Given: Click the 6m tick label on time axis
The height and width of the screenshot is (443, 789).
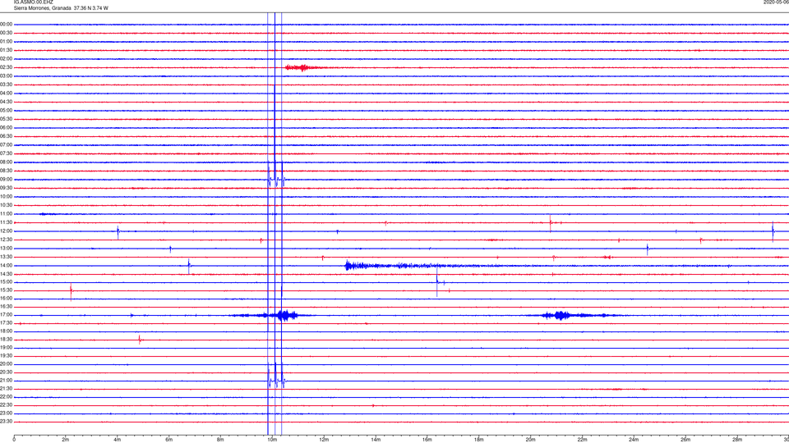Looking at the screenshot, I should coord(169,440).
